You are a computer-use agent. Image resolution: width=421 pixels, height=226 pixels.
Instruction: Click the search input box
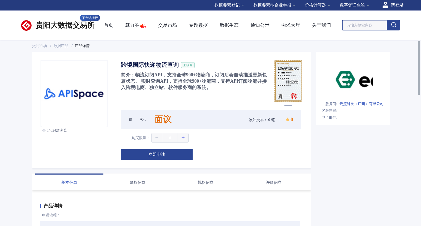[x=365, y=25]
